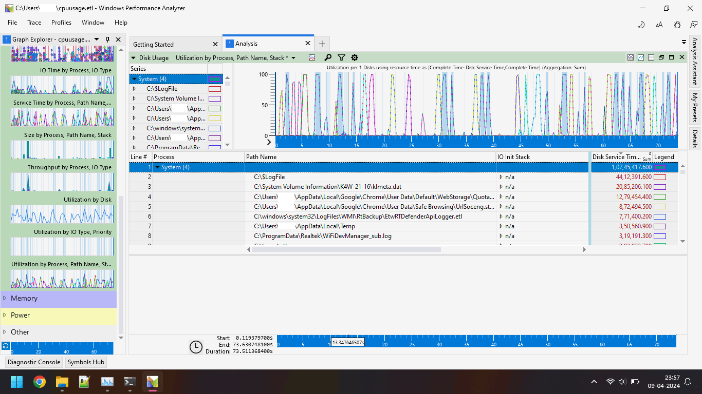Viewport: 702px width, 394px height.
Task: Toggle display graph and table view
Action: (x=631, y=58)
